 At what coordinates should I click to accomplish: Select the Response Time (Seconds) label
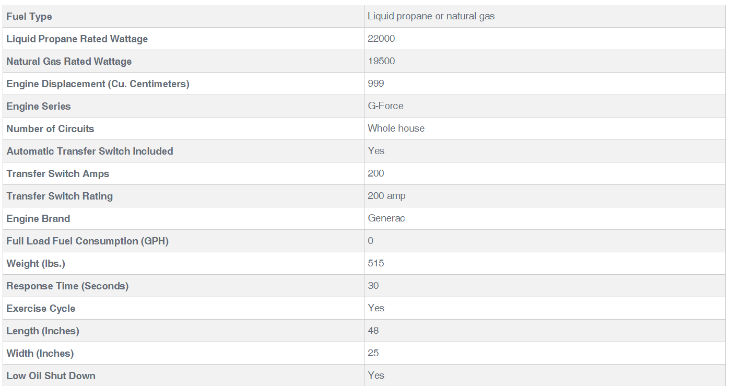tap(67, 286)
